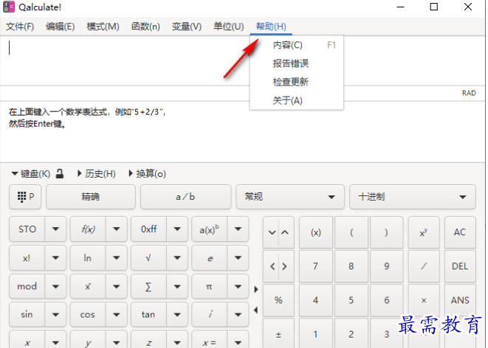Click the imaginary i button

[210, 314]
